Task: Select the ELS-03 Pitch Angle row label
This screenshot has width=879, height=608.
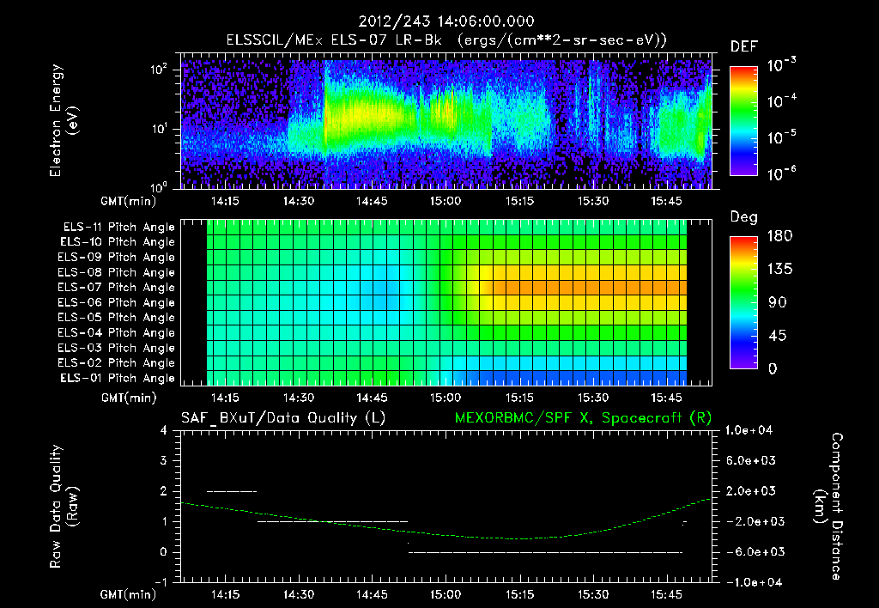Action: click(116, 348)
